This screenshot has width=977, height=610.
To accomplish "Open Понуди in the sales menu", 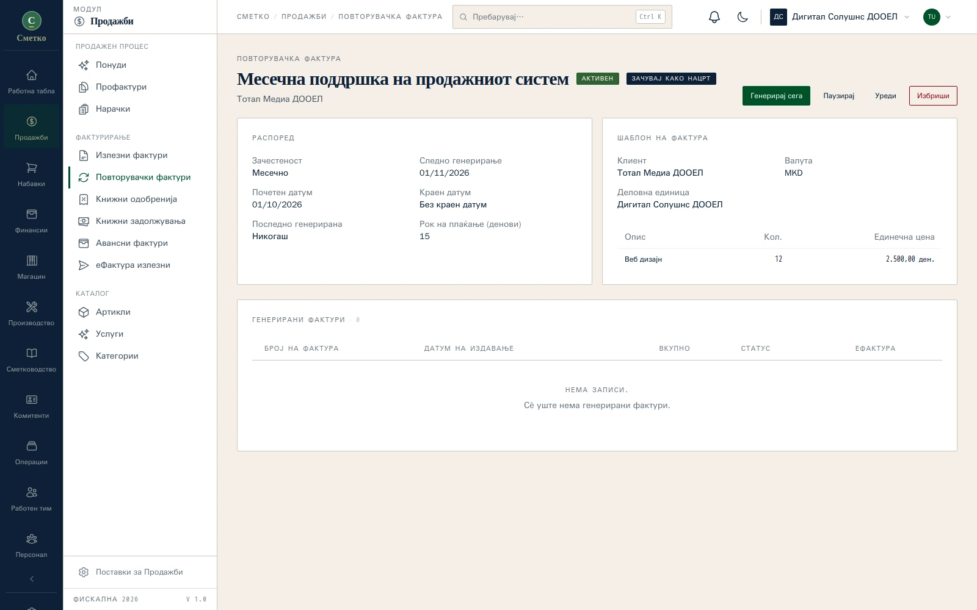I will click(140, 65).
